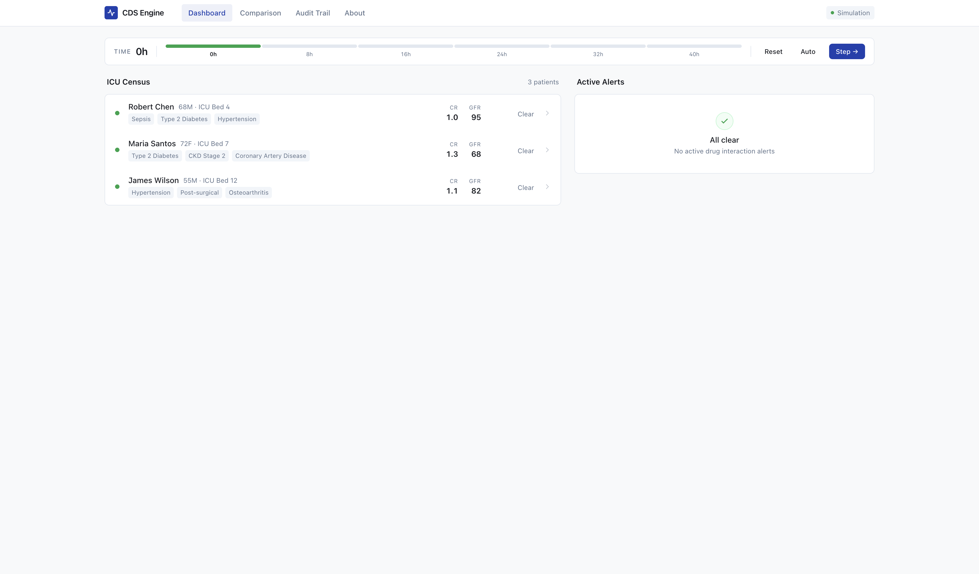Viewport: 979px width, 574px height.
Task: Click Robert Chen's green status dot
Action: pos(117,113)
